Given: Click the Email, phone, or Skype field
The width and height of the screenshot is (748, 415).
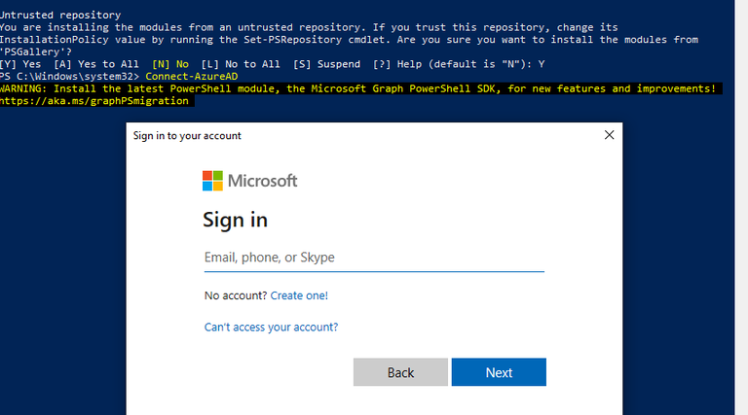Looking at the screenshot, I should [x=373, y=258].
